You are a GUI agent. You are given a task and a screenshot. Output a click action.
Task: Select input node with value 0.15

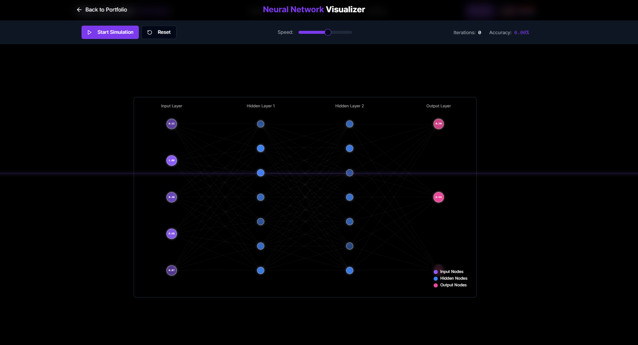(x=172, y=124)
